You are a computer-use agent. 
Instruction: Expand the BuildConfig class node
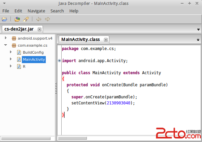tap(11, 52)
